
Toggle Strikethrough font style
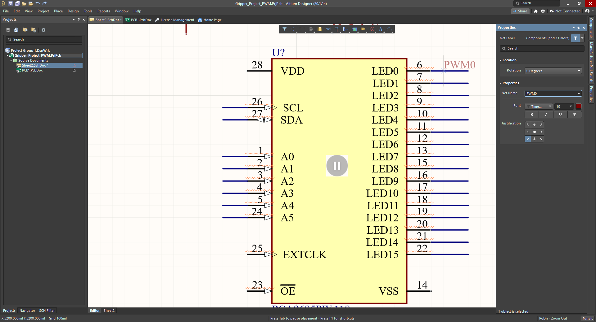coord(575,115)
